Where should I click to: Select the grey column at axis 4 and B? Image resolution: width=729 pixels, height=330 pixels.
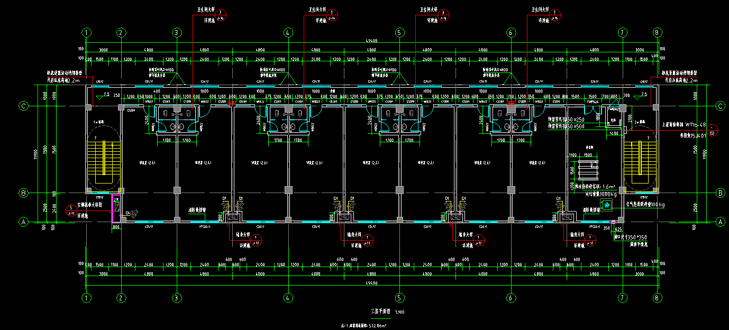[288, 190]
